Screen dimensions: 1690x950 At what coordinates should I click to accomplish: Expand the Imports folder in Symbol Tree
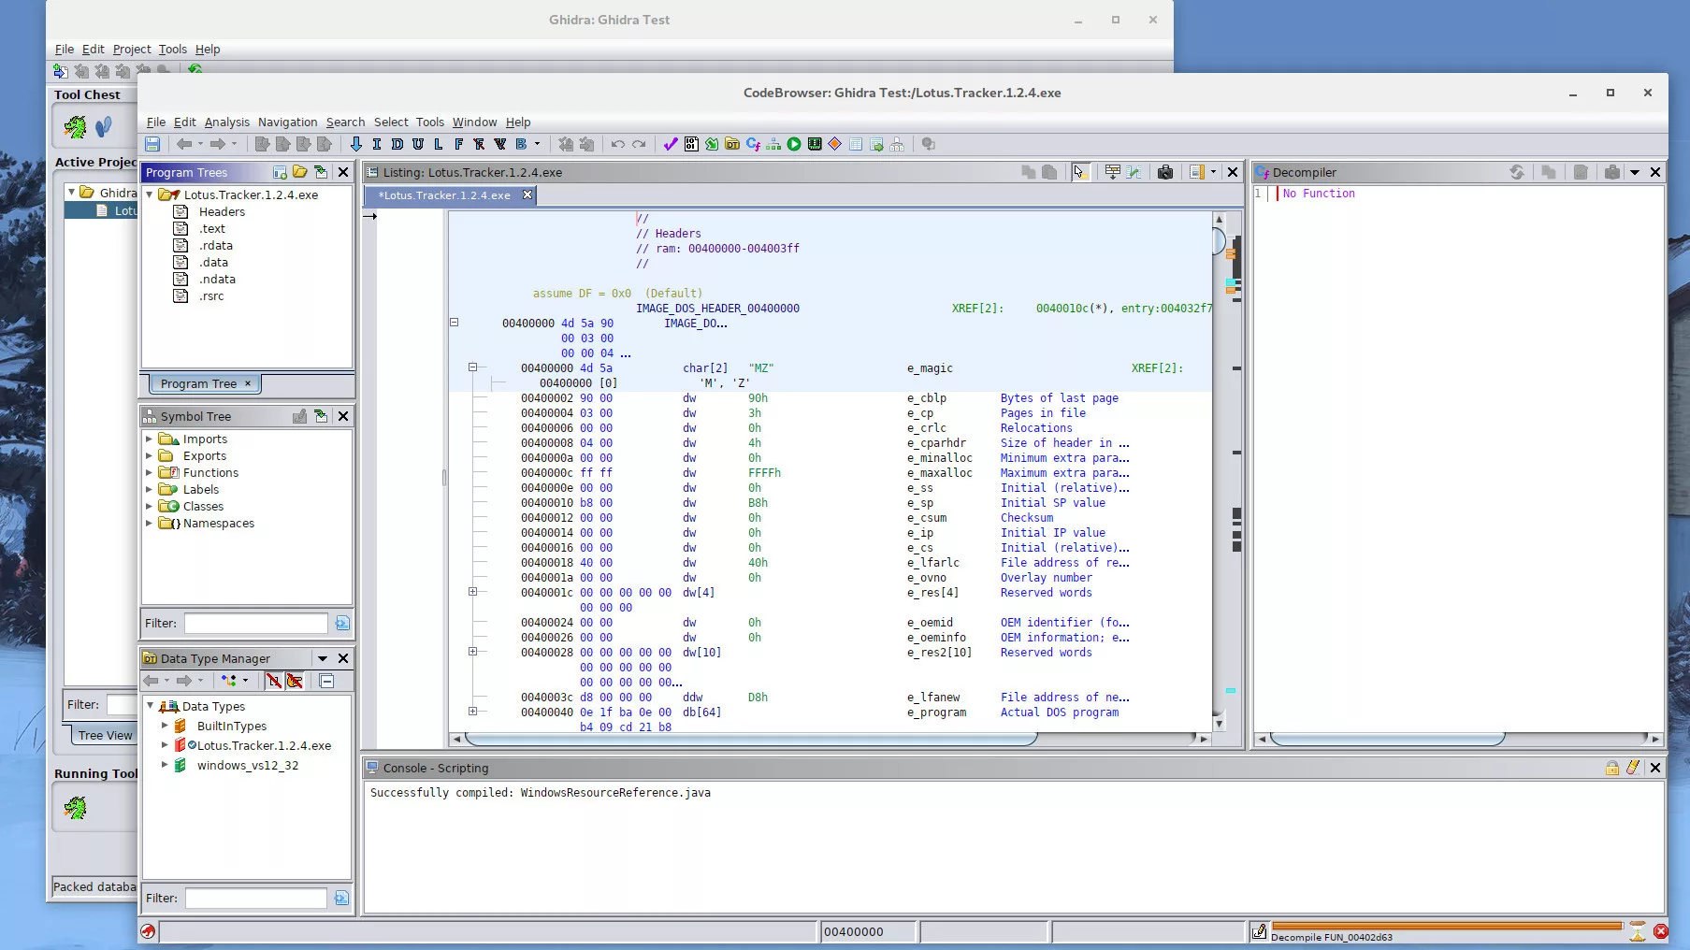(149, 439)
